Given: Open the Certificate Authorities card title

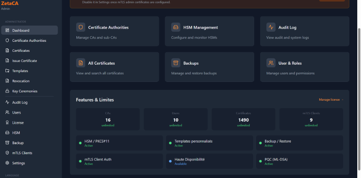Looking at the screenshot, I should [x=108, y=28].
